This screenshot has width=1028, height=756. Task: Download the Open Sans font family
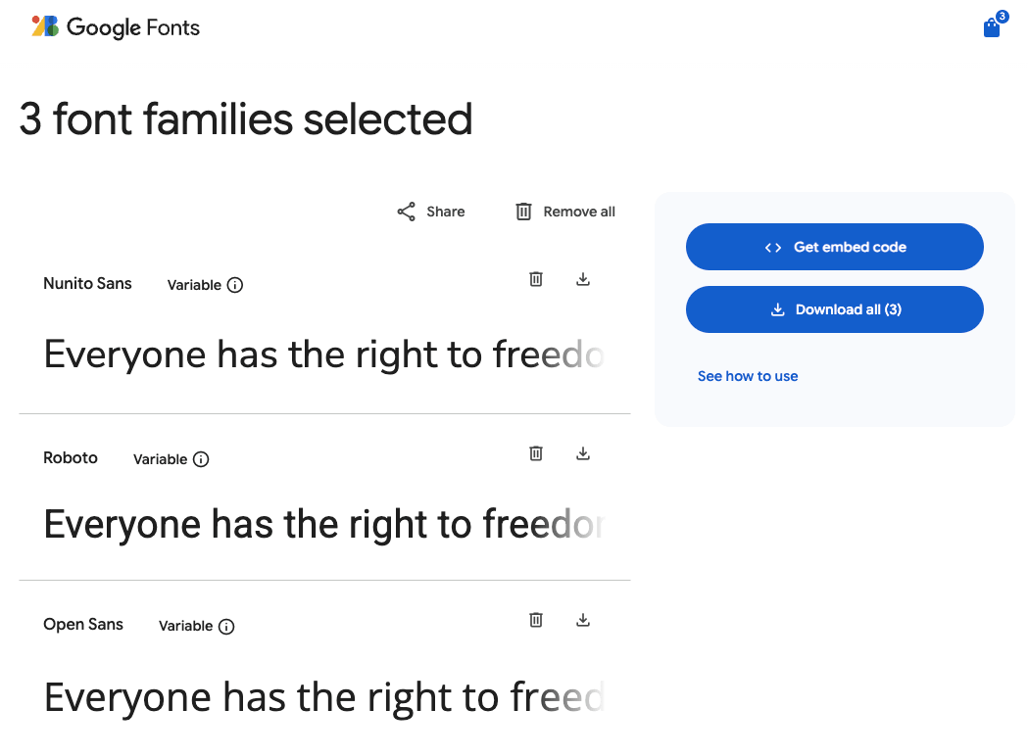[x=583, y=620]
